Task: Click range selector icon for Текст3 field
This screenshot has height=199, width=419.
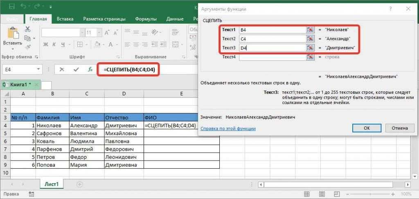Action: (310, 48)
